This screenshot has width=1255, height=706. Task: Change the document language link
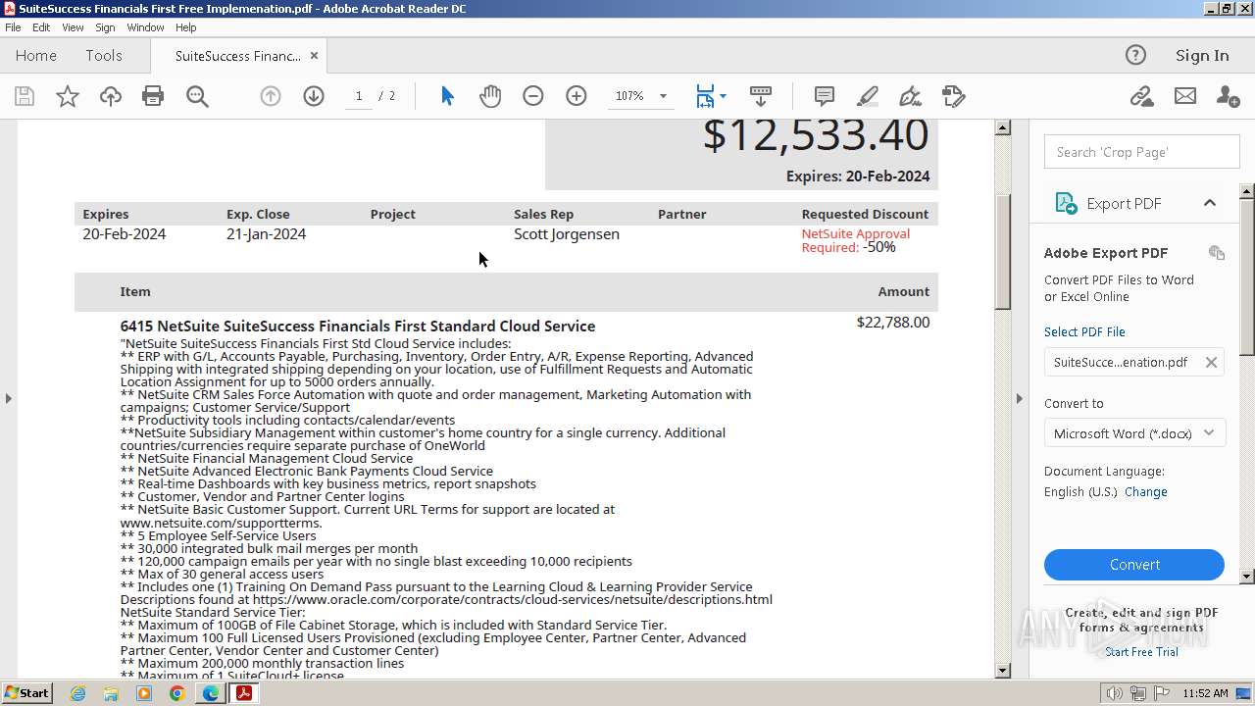point(1146,492)
